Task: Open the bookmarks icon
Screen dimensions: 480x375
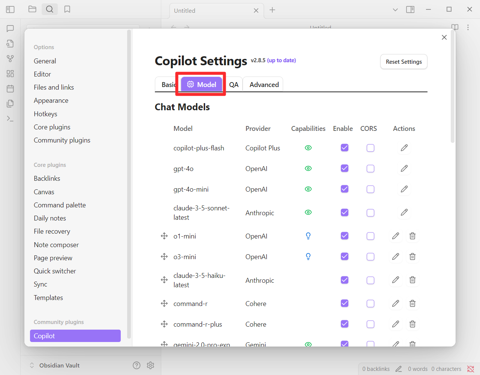Action: point(67,9)
